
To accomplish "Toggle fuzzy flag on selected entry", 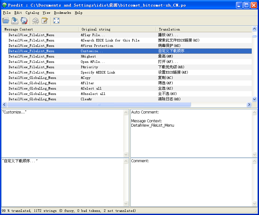I will 35,20.
